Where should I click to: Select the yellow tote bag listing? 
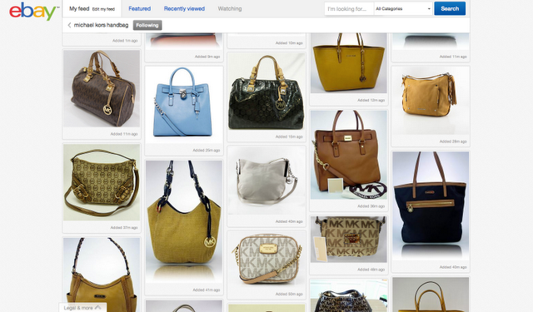(348, 62)
